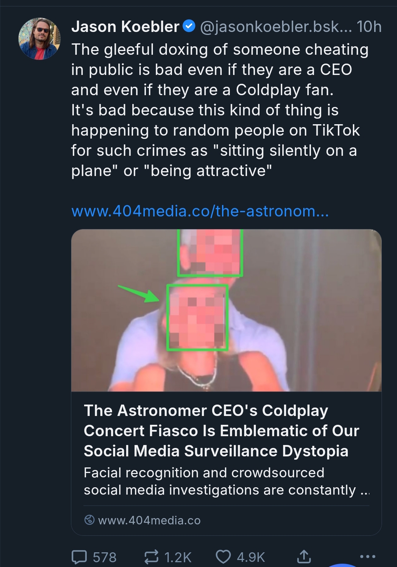397x567 pixels.
Task: Click the 1.2K repost count
Action: [178, 557]
